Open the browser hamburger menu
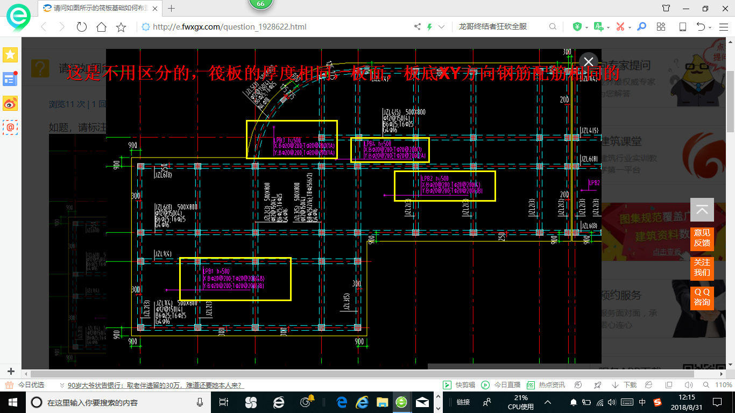The image size is (735, 413). point(724,27)
